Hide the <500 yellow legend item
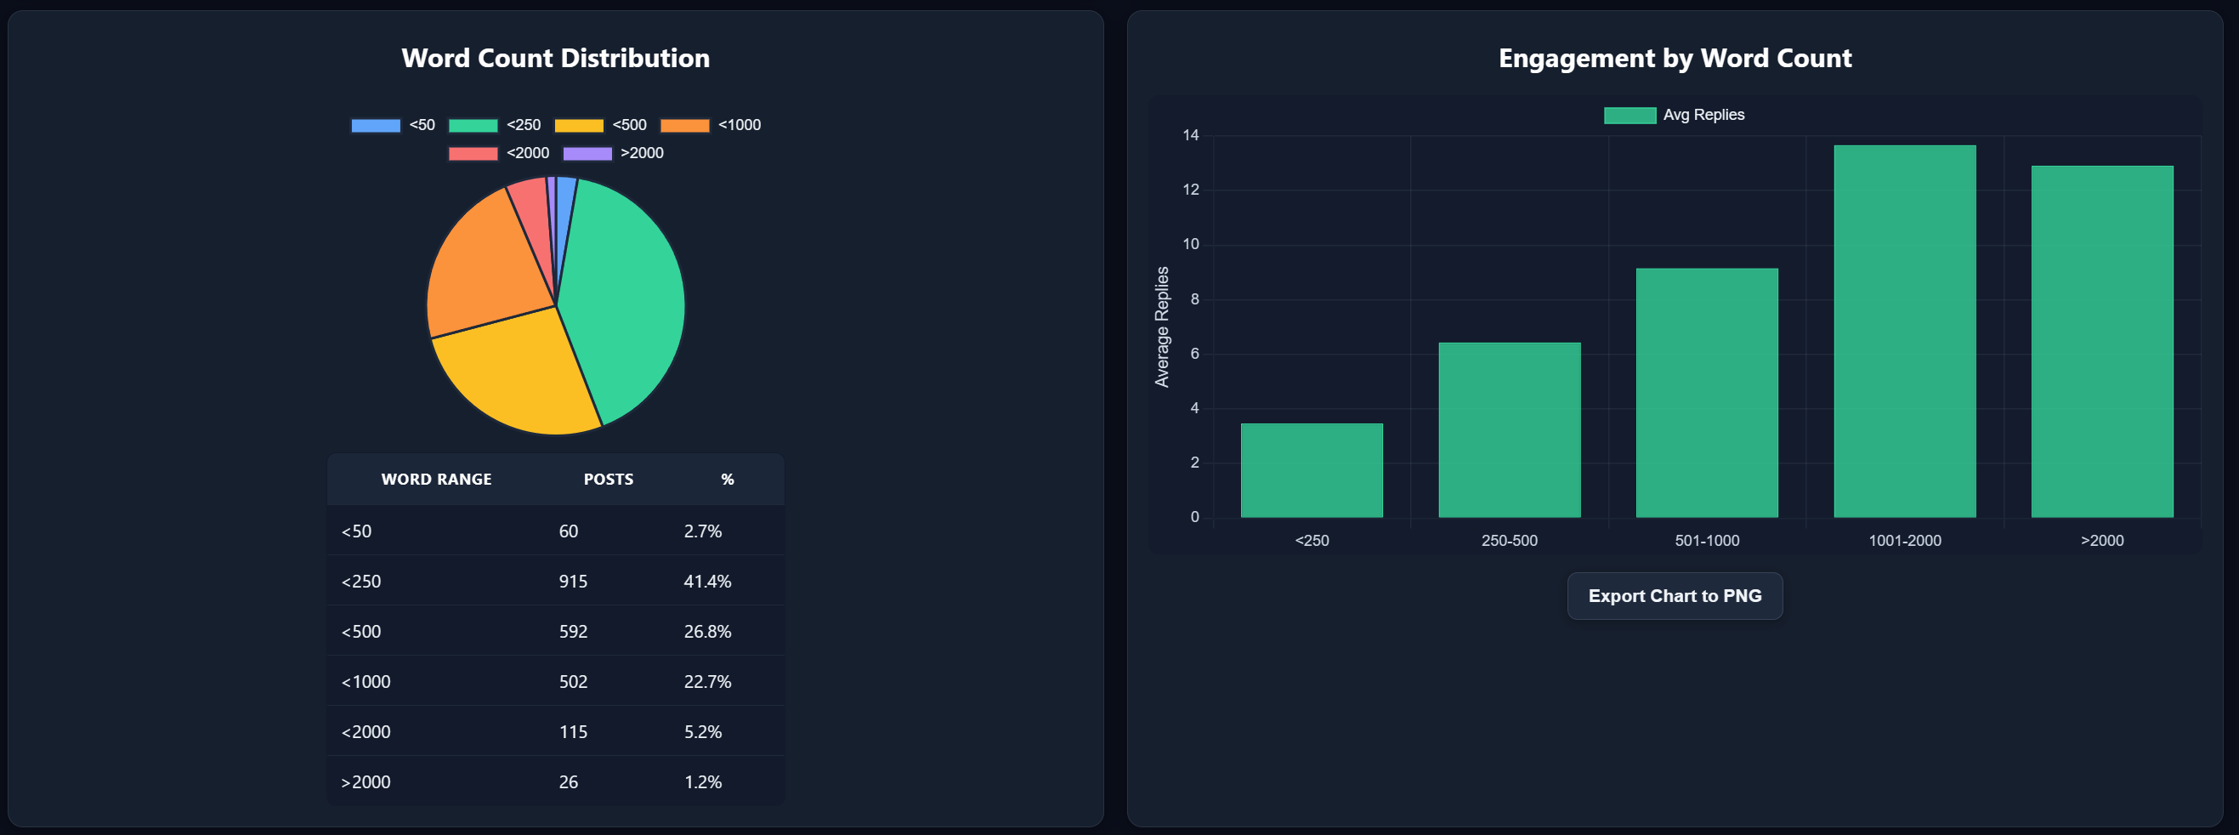The width and height of the screenshot is (2239, 835). pos(579,125)
